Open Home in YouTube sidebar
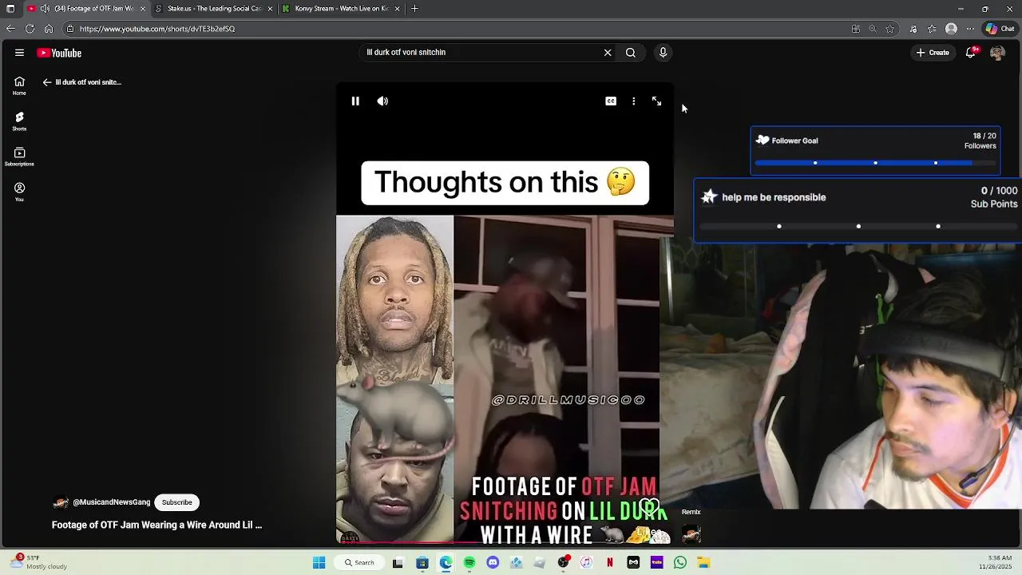Image resolution: width=1022 pixels, height=575 pixels. (x=19, y=85)
